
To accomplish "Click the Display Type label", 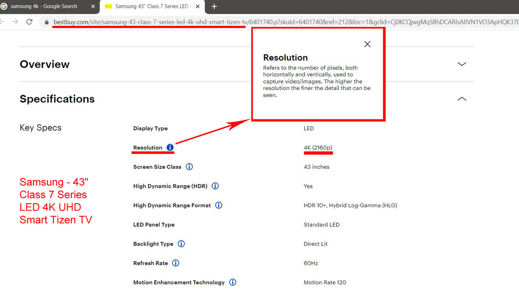I will coord(151,128).
